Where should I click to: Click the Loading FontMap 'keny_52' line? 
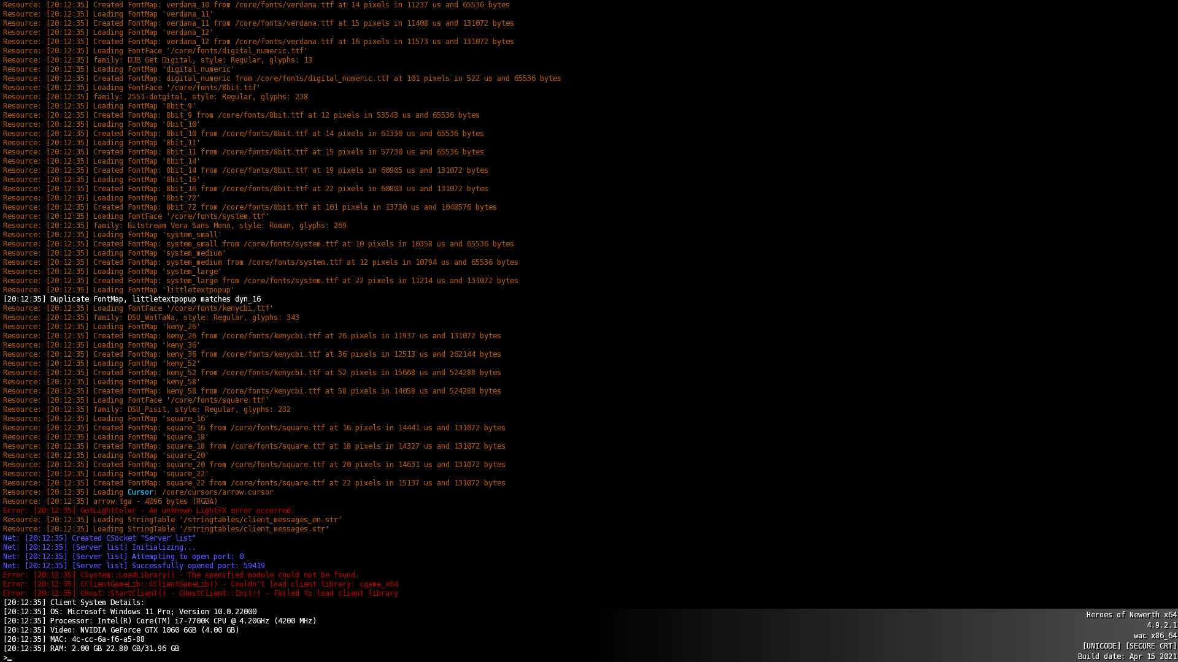coord(101,363)
